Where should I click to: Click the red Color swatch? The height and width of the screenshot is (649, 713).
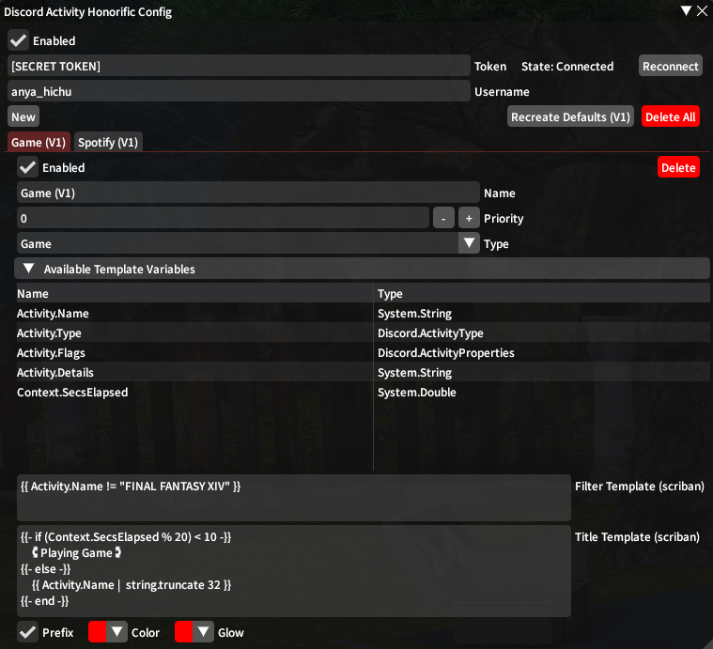(98, 632)
